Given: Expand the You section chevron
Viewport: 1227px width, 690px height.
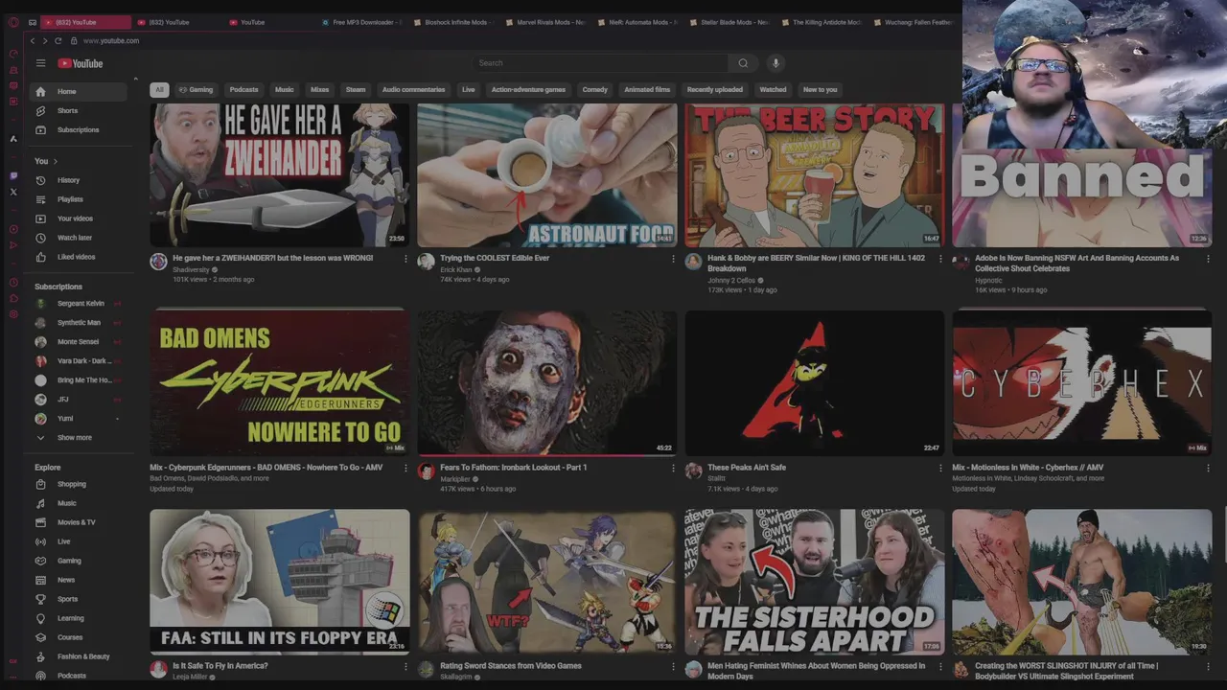Looking at the screenshot, I should pos(56,161).
